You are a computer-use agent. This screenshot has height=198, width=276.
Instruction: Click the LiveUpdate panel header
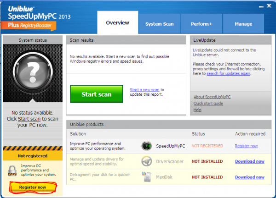pos(231,40)
